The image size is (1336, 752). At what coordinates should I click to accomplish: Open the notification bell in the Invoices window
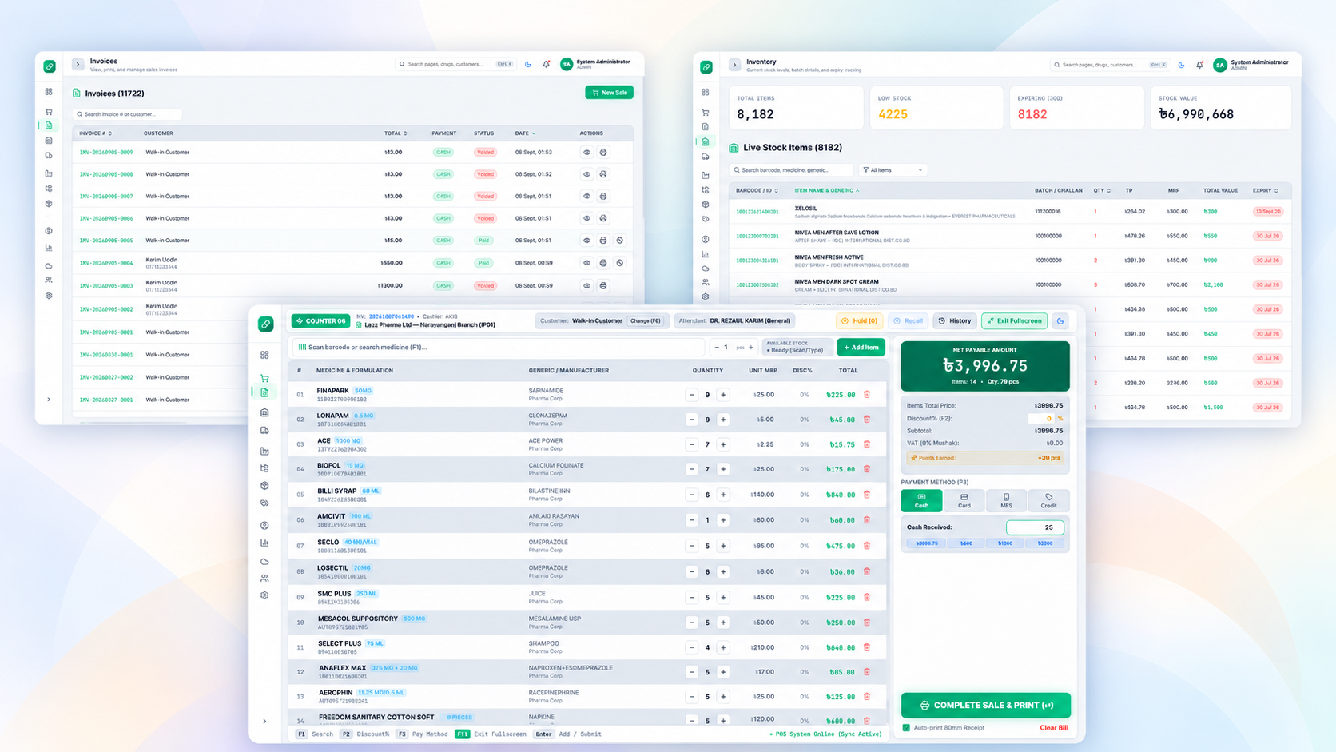[x=547, y=64]
